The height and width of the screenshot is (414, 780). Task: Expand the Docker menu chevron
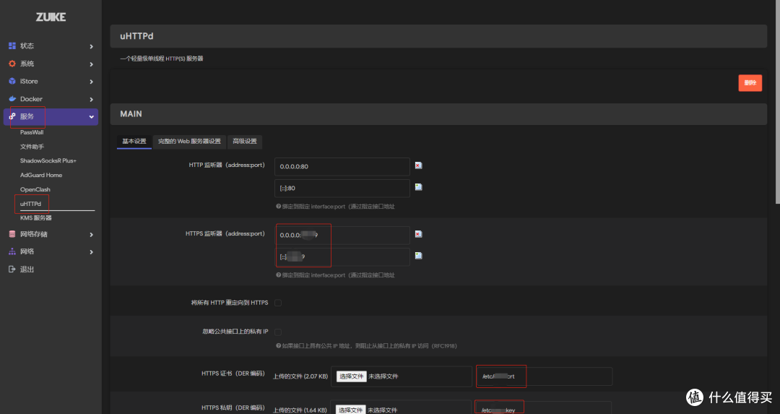tap(91, 100)
